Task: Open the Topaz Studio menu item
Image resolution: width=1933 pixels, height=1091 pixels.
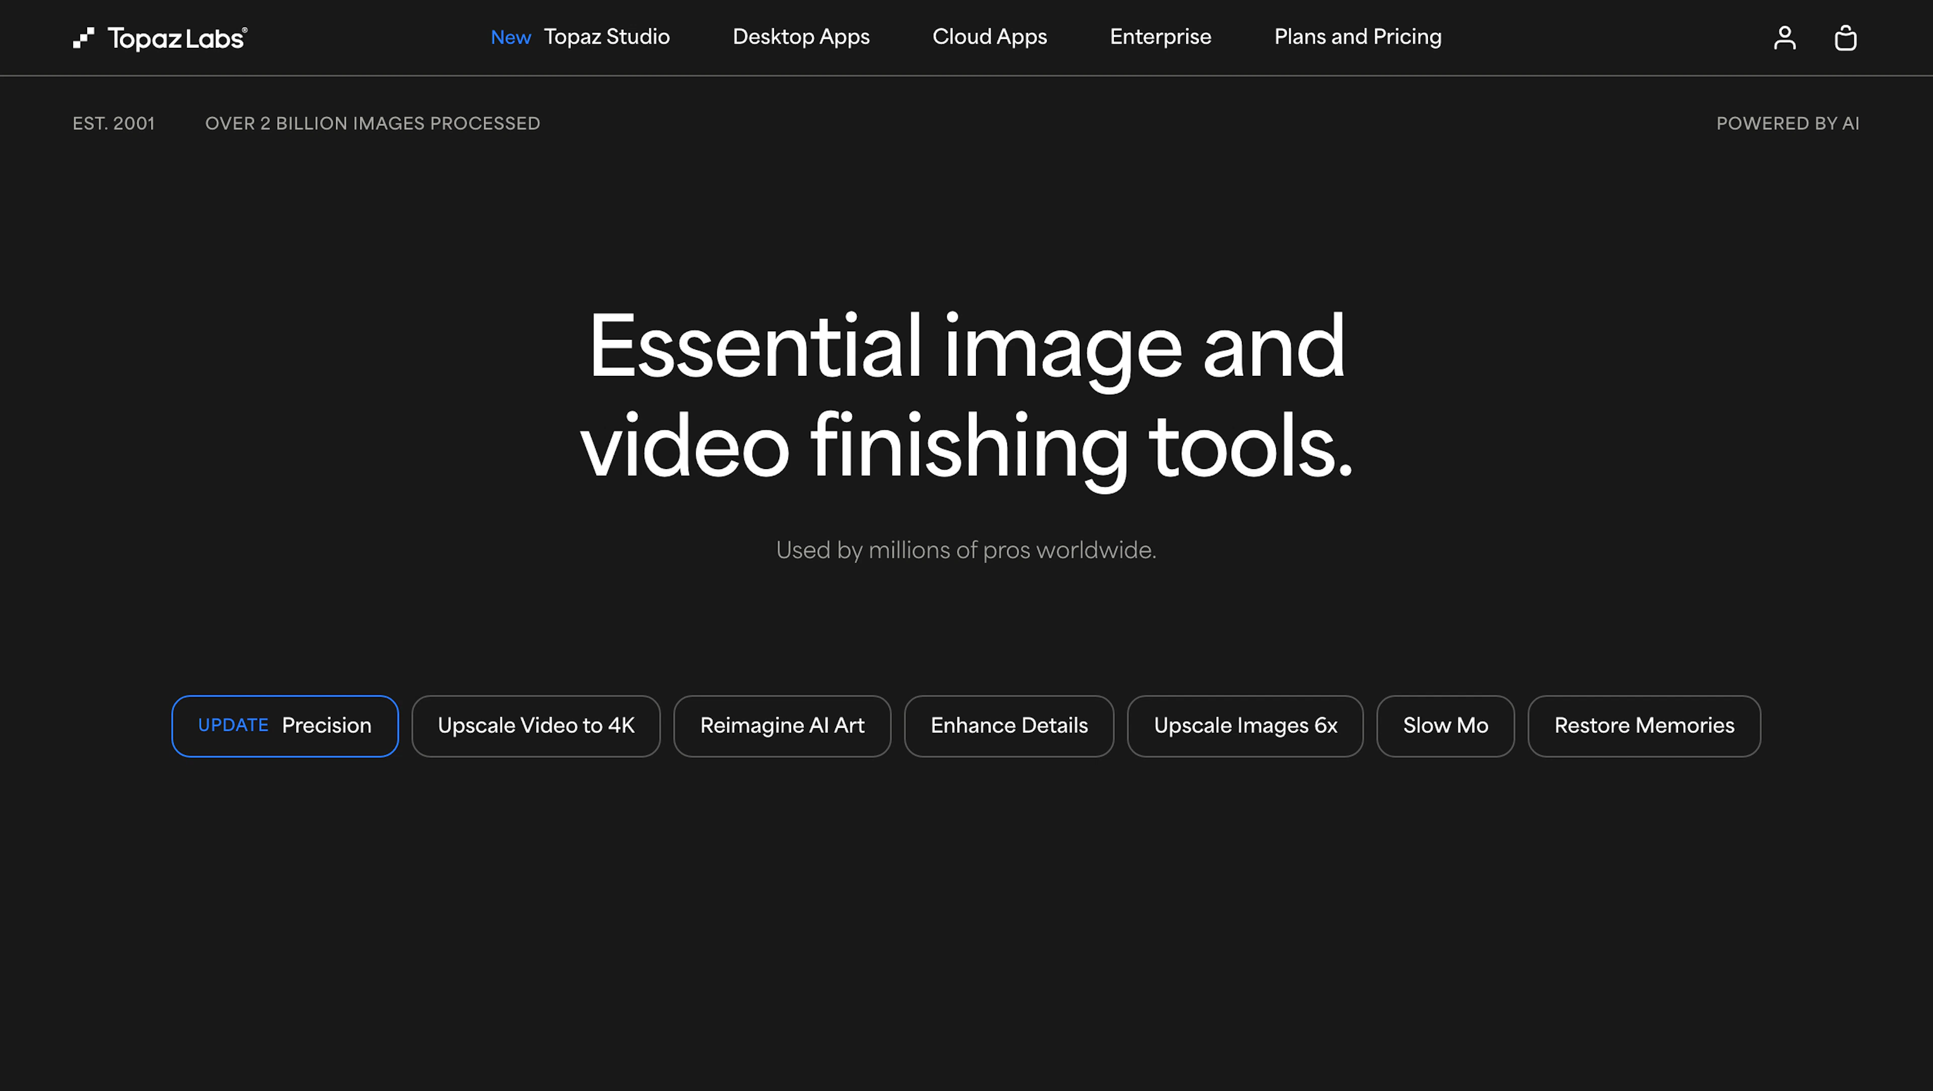Action: 608,37
